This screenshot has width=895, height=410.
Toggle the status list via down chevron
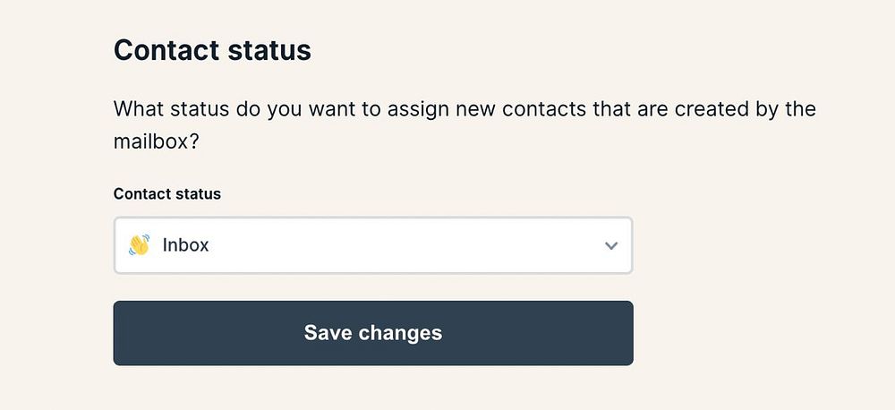point(611,245)
